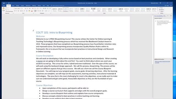Save the document from the quick access toolbar
The width and height of the screenshot is (176, 99).
(4, 3)
